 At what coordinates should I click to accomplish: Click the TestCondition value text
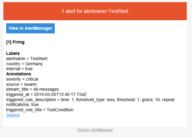pyautogui.click(x=60, y=110)
